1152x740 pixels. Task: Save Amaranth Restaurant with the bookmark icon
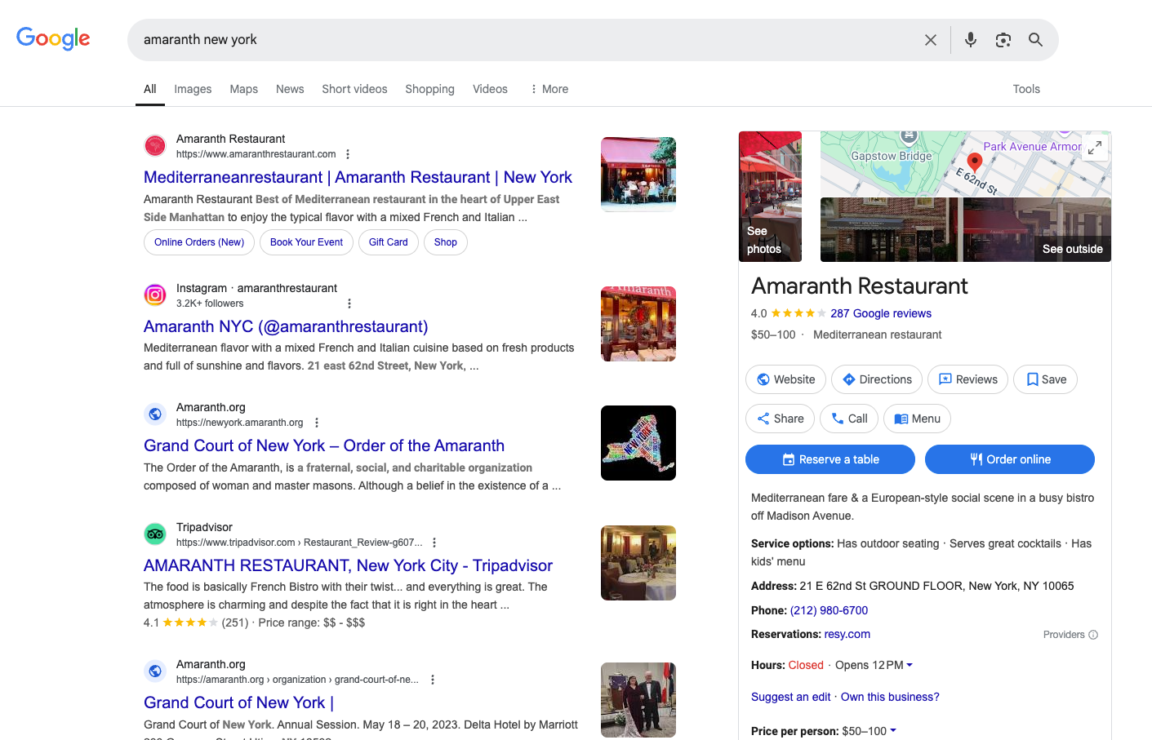coord(1045,379)
